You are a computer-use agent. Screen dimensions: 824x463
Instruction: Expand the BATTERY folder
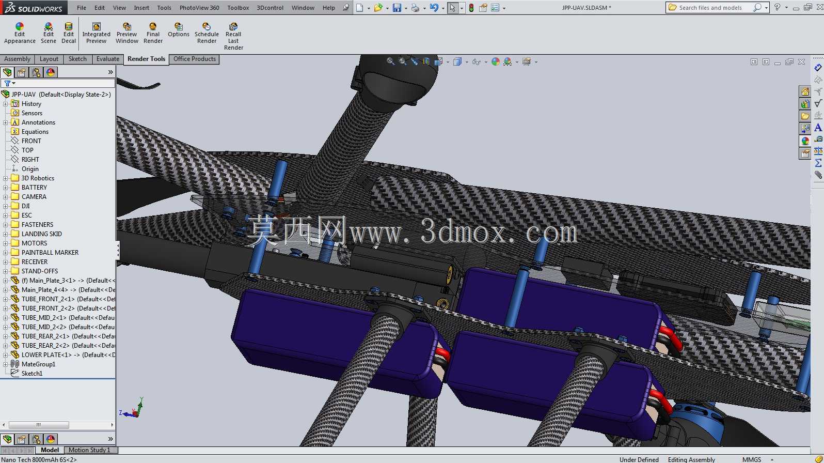click(6, 188)
